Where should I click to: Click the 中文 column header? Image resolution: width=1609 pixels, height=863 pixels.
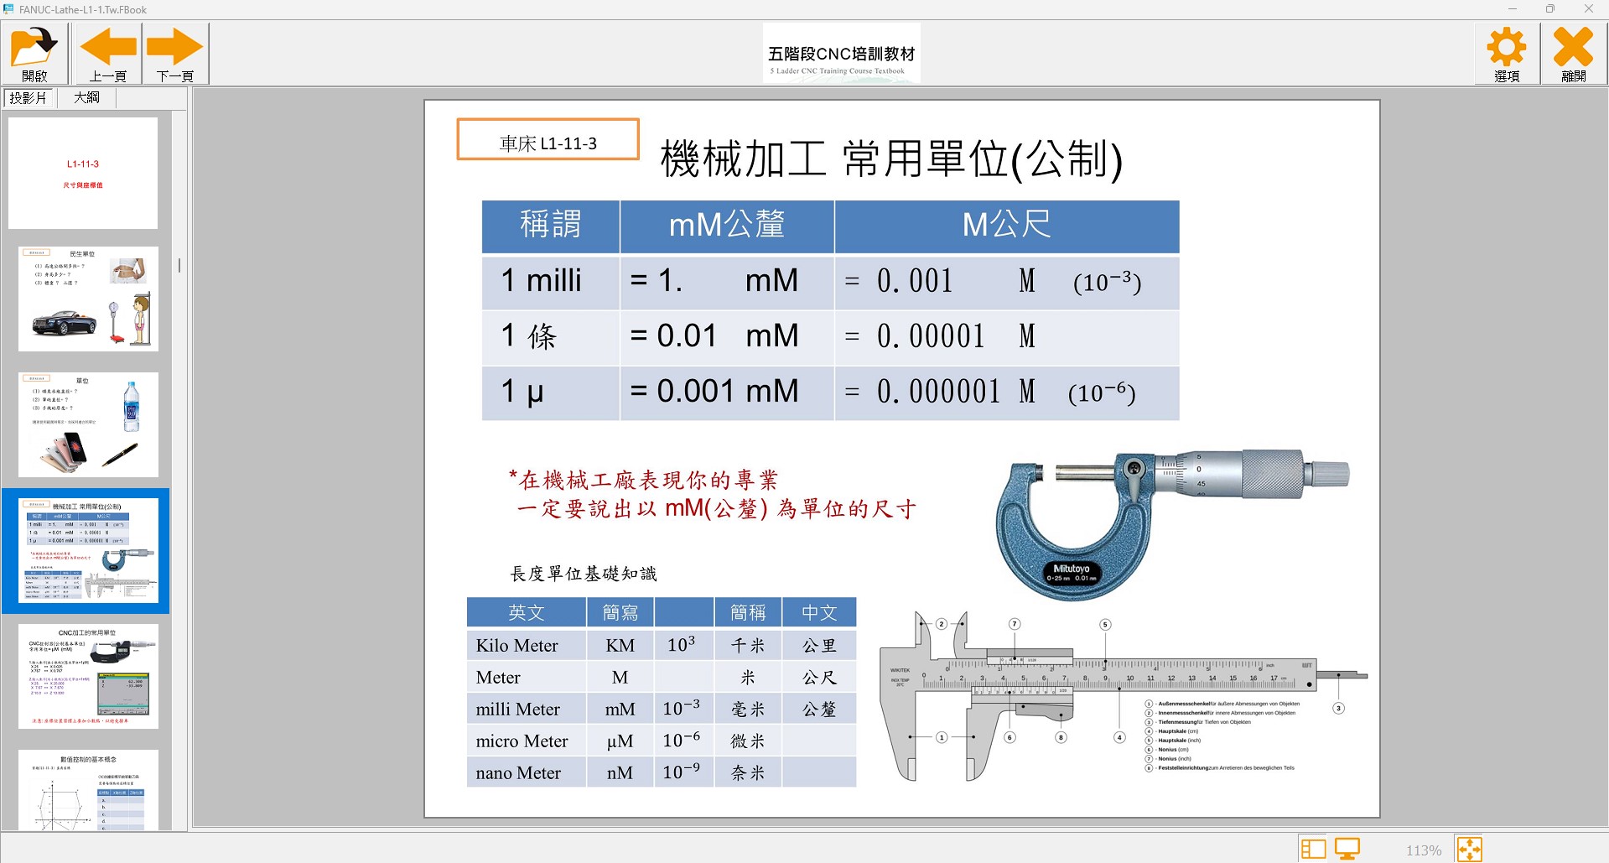point(819,612)
